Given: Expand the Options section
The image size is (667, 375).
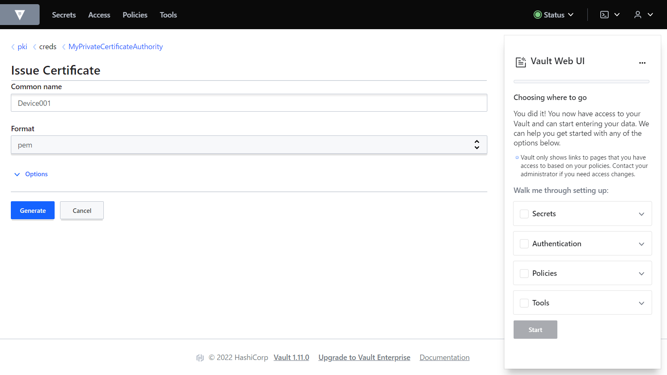Looking at the screenshot, I should pos(31,174).
